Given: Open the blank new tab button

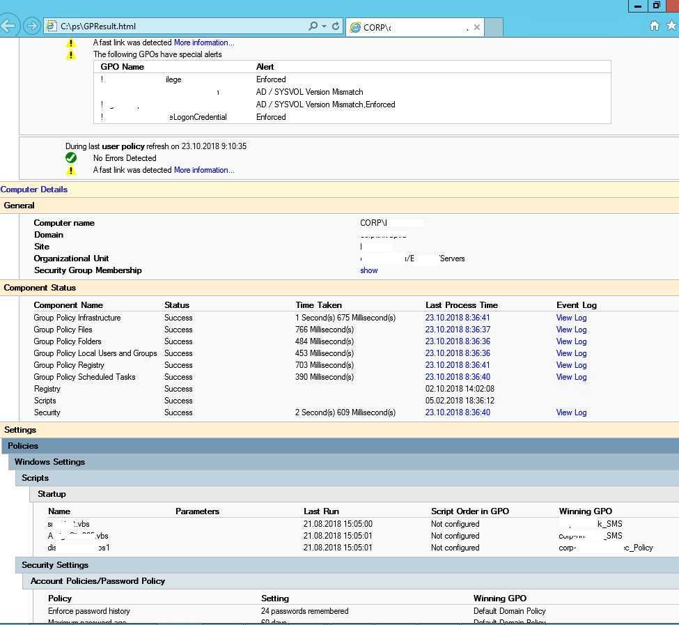Looking at the screenshot, I should (x=493, y=27).
